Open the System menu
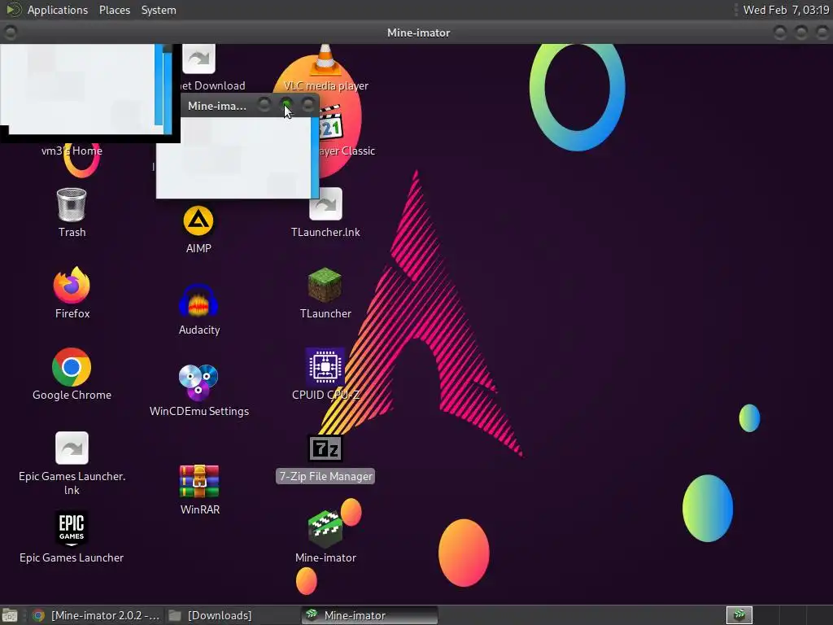The width and height of the screenshot is (833, 625). pos(159,10)
